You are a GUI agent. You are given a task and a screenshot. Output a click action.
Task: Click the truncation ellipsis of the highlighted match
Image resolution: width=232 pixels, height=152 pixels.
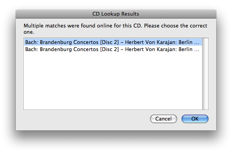[197, 42]
